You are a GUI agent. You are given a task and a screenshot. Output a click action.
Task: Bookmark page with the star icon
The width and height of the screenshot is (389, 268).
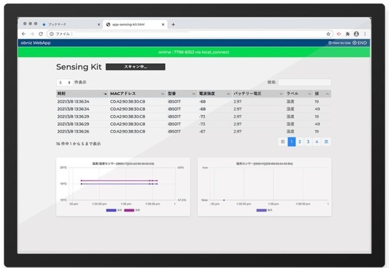pyautogui.click(x=329, y=33)
